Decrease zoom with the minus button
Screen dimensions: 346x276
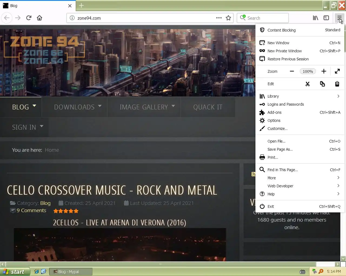click(x=292, y=71)
